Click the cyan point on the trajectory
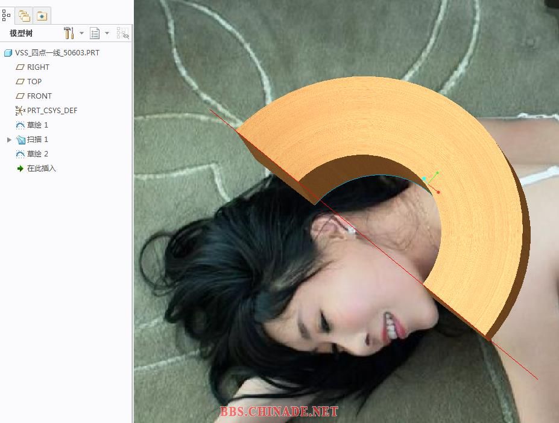Viewport: 559px width, 423px height. point(425,179)
